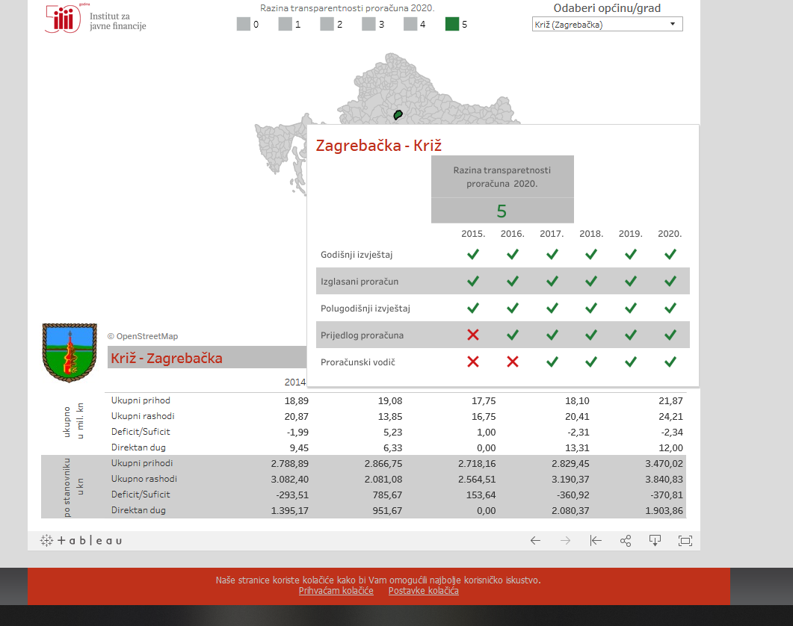Click Godišnji izvještaj 2020 check mark
This screenshot has height=626, width=793.
tap(670, 255)
